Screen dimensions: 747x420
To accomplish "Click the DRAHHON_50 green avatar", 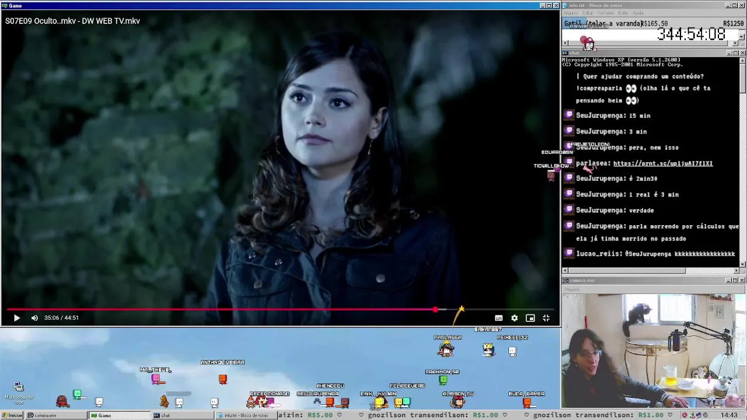I will [x=443, y=380].
